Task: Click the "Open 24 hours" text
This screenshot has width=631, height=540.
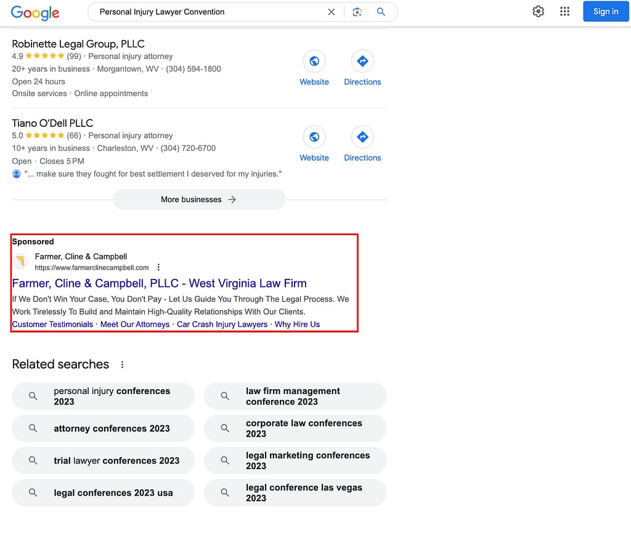Action: click(38, 81)
